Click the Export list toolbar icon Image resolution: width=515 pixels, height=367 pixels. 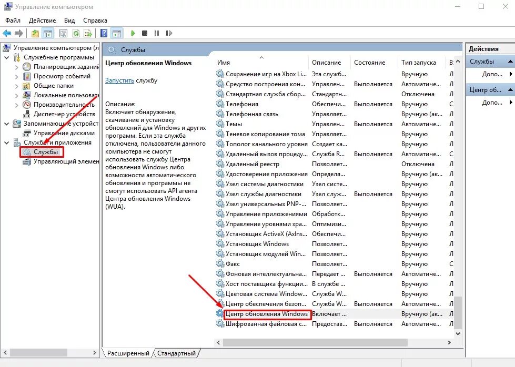88,33
